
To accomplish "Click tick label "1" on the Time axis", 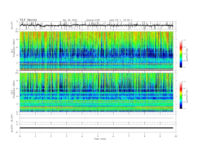I will (x=35, y=136).
